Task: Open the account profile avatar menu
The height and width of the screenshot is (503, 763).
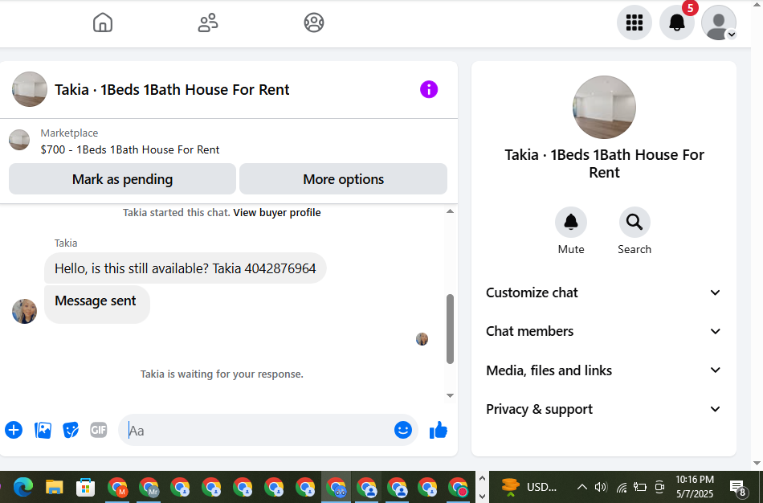Action: pyautogui.click(x=719, y=22)
